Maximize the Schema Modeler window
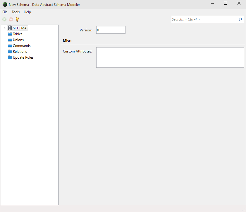The height and width of the screenshot is (212, 246). 226,3
